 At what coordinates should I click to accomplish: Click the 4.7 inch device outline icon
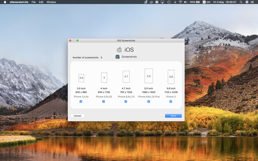pyautogui.click(x=126, y=76)
